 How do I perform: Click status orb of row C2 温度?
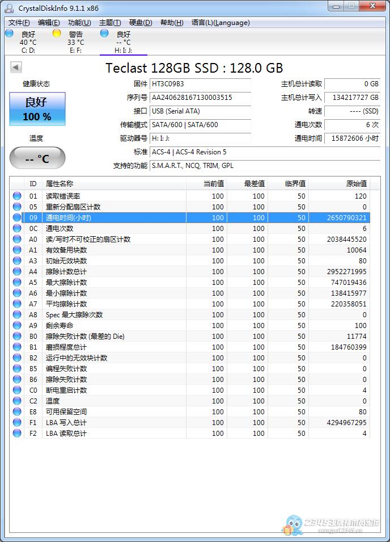[17, 401]
